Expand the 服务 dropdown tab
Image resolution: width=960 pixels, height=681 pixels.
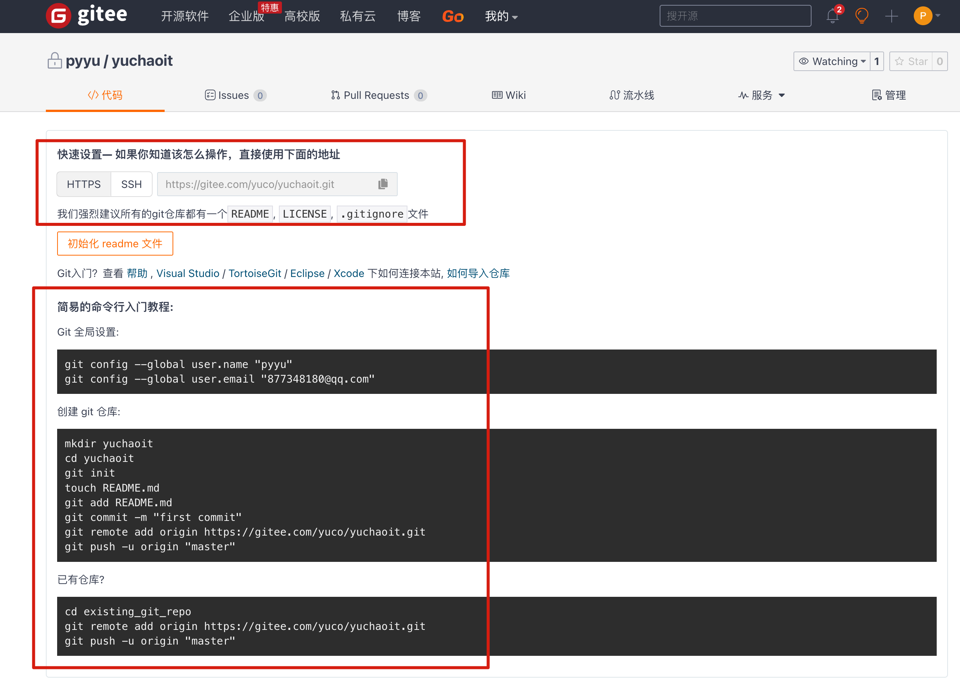[x=761, y=95]
